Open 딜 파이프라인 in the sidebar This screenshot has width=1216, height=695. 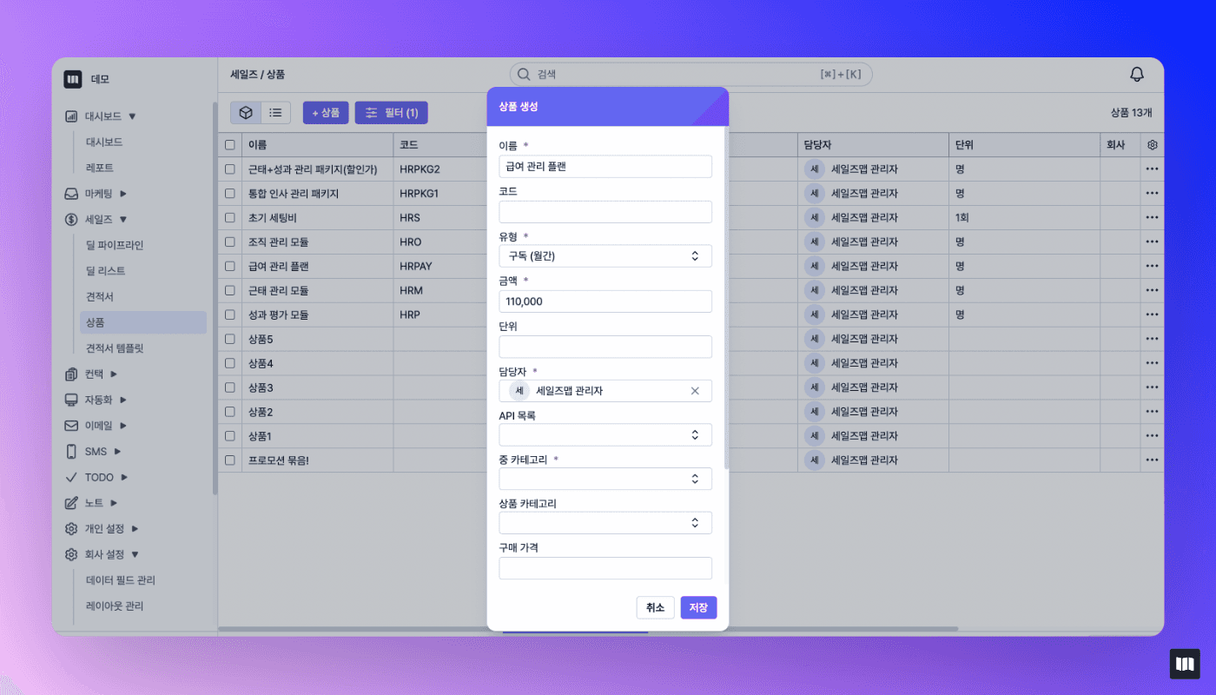click(115, 245)
